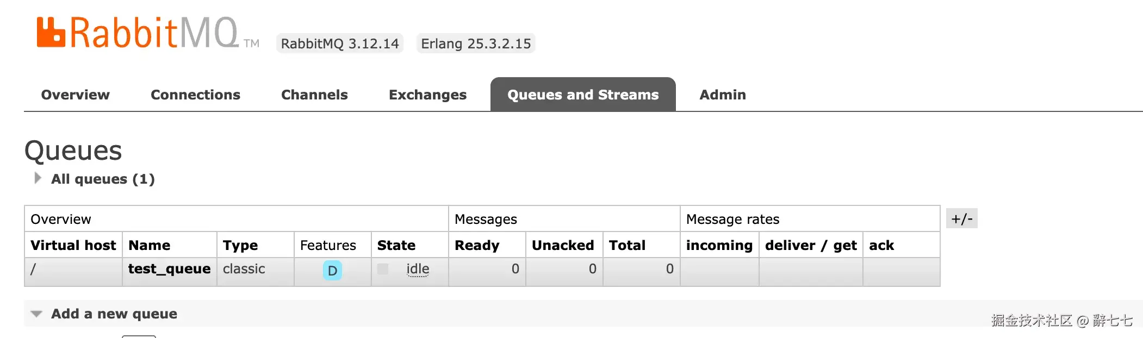The height and width of the screenshot is (338, 1143).
Task: Click the grey state indicator square
Action: coord(383,269)
